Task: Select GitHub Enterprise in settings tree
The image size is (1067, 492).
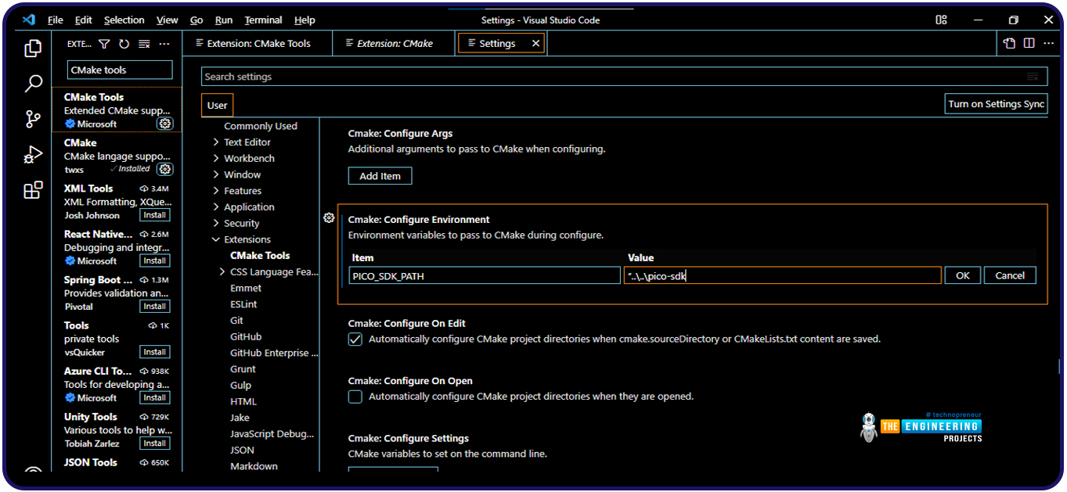Action: pos(274,353)
